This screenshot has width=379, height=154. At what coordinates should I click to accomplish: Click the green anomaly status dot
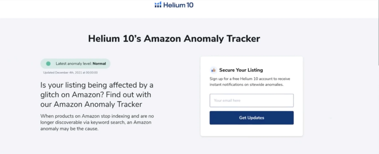tap(48, 64)
